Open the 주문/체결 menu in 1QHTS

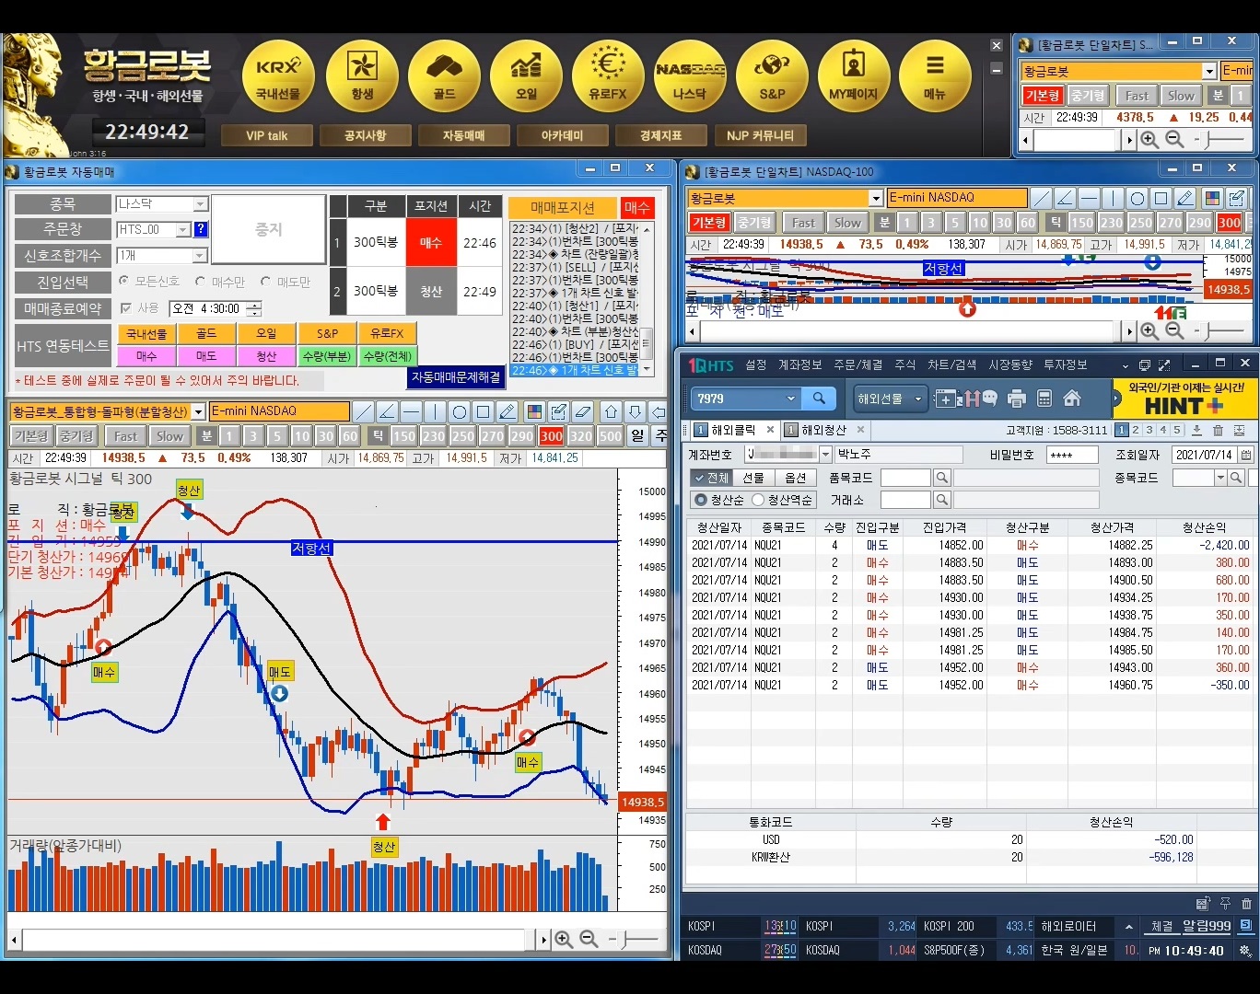coord(858,365)
